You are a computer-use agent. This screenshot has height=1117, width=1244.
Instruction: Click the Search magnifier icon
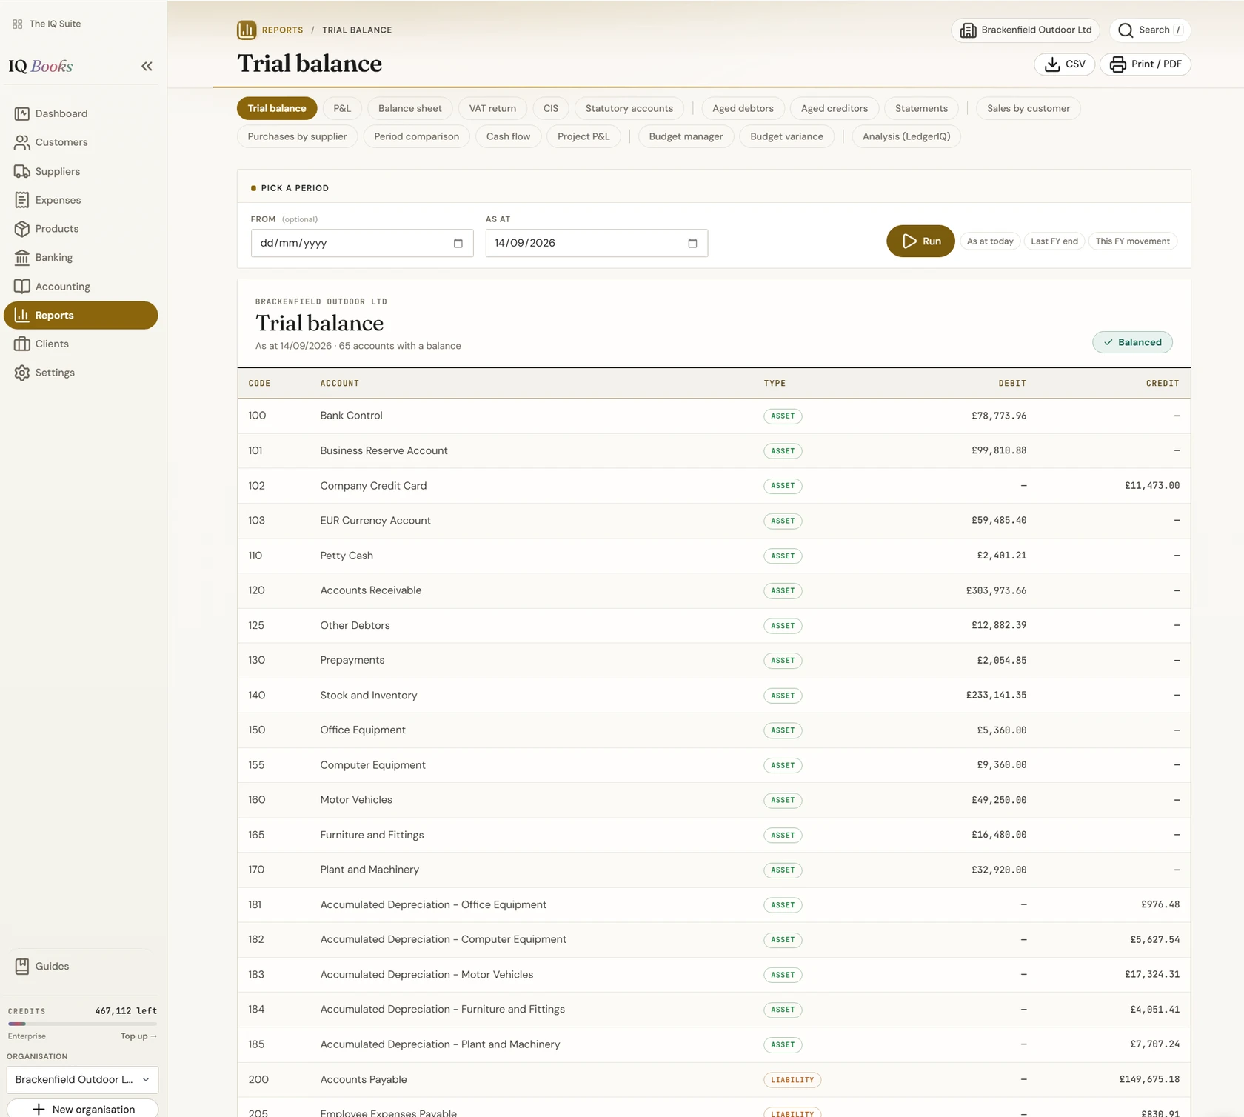pyautogui.click(x=1126, y=30)
